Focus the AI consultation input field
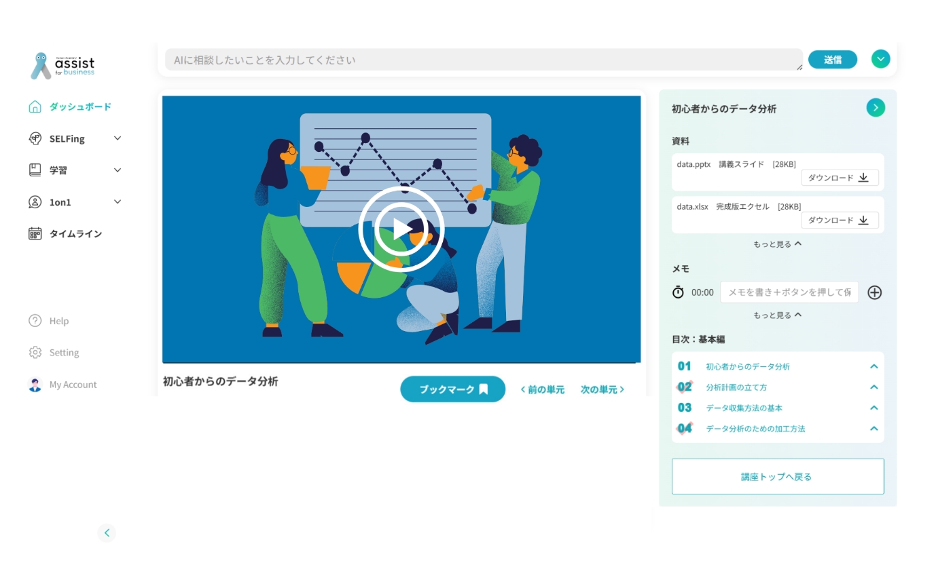The height and width of the screenshot is (582, 936). tap(484, 60)
